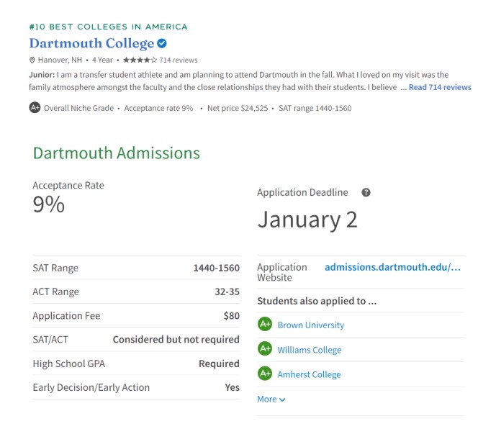Click the SAT Range row label
The width and height of the screenshot is (496, 429).
pos(55,268)
